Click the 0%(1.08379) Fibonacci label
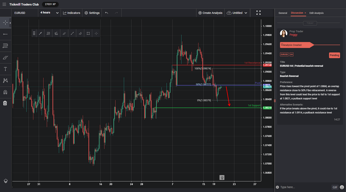346x192 pixels. 204,100
